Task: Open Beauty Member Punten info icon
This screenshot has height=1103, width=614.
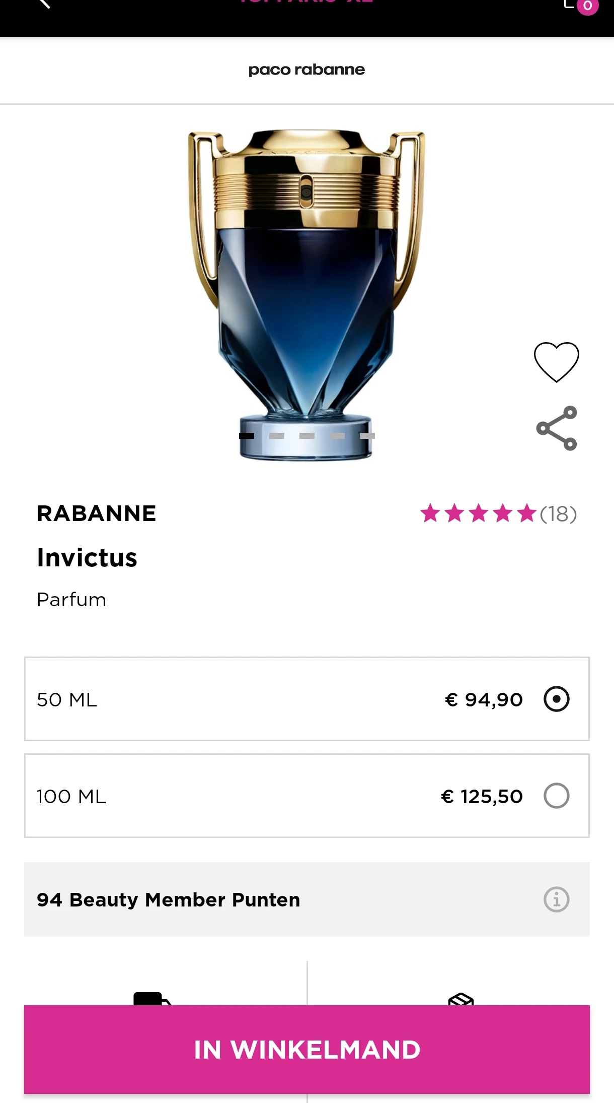Action: pos(556,899)
